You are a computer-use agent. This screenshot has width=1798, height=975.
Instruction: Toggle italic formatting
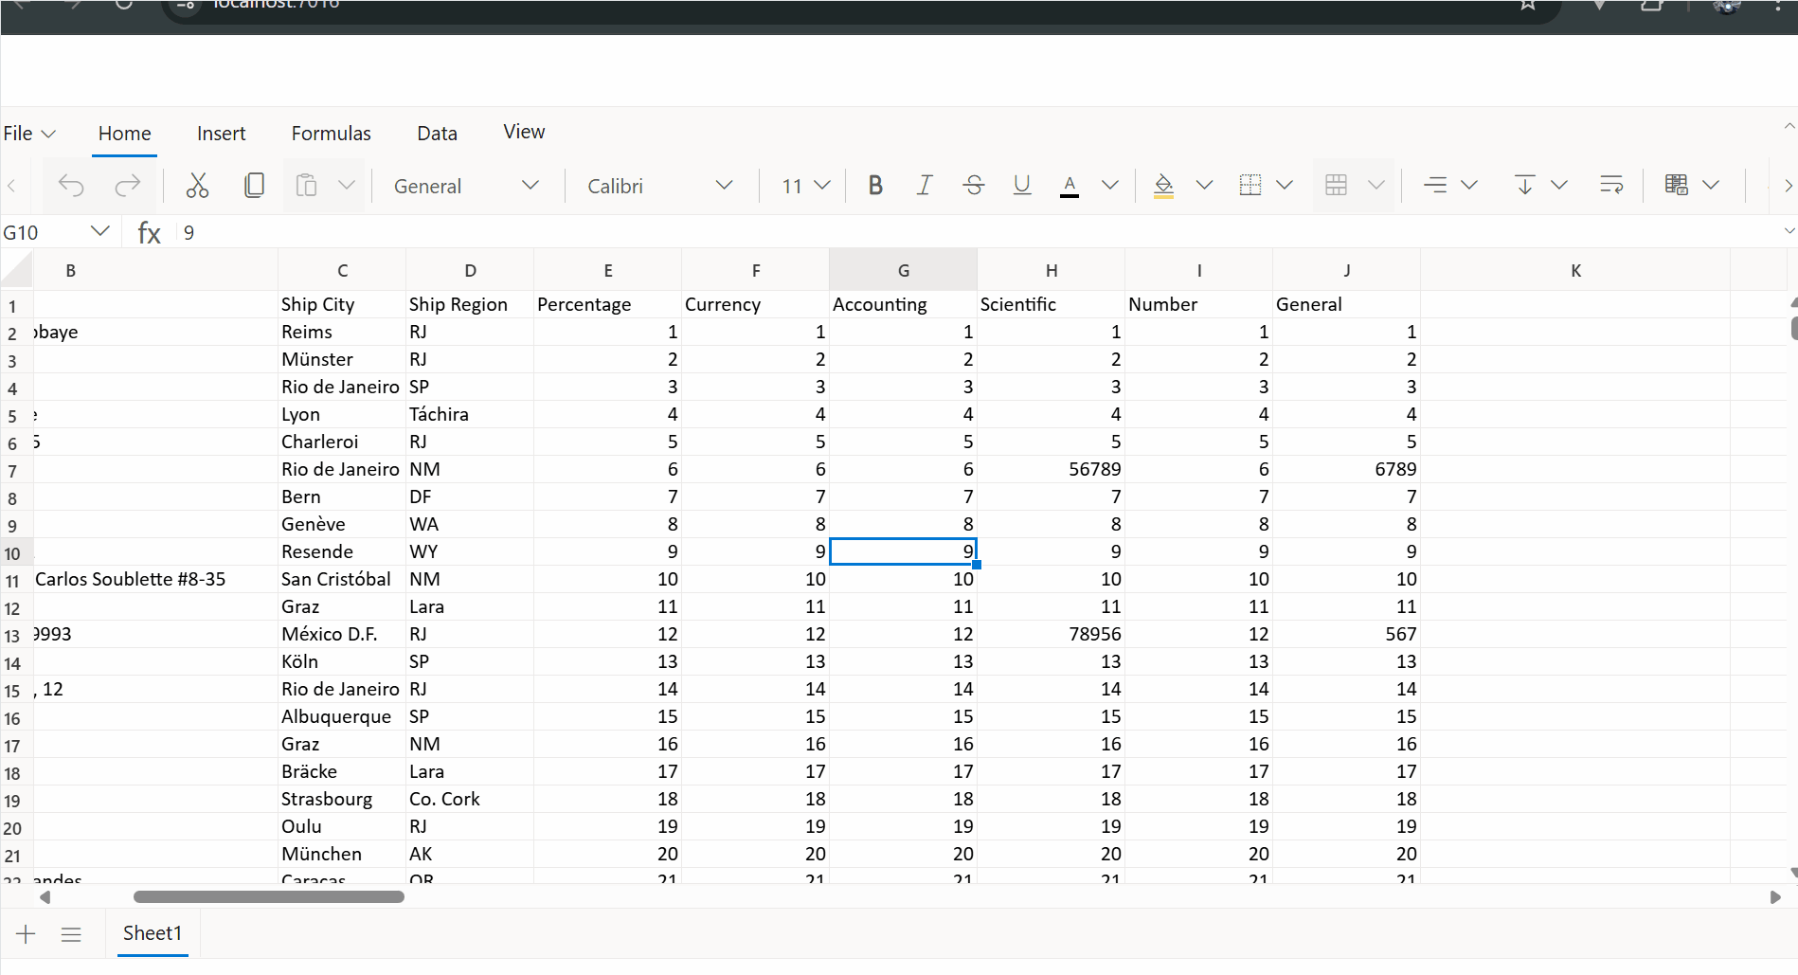pos(925,185)
